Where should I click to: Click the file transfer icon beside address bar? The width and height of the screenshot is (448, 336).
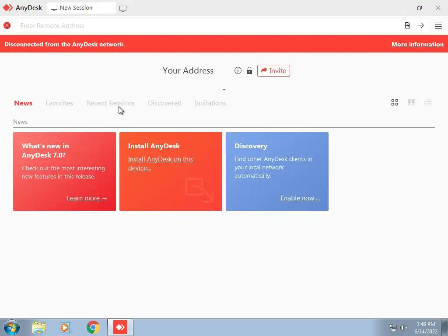407,25
